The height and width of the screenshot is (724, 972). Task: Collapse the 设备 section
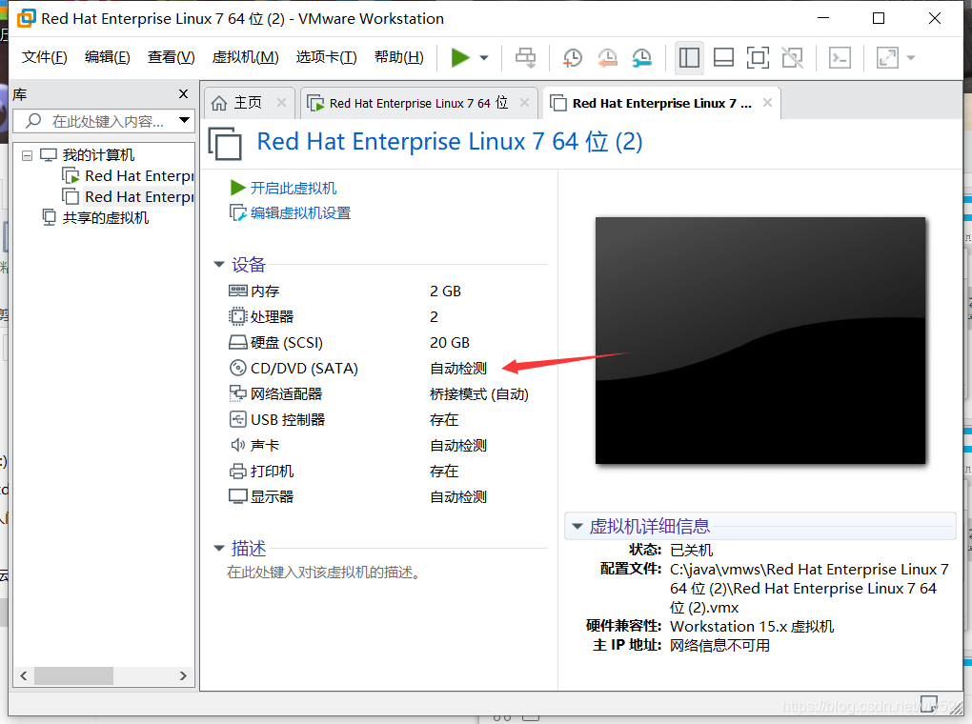coord(218,265)
